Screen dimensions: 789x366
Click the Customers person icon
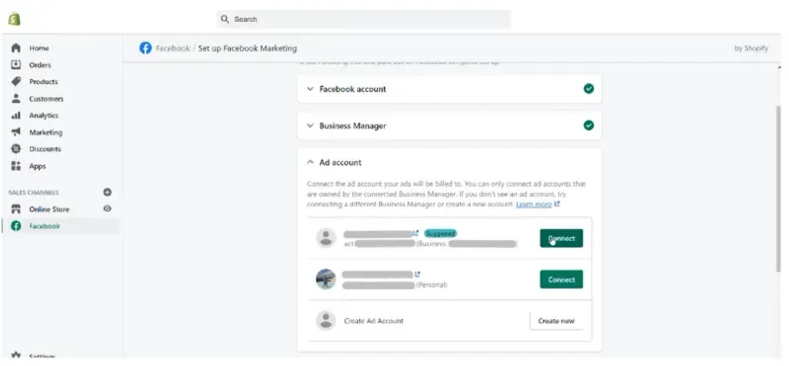pyautogui.click(x=16, y=98)
